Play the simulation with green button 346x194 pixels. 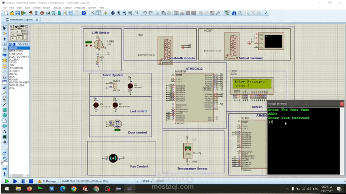coord(7,181)
